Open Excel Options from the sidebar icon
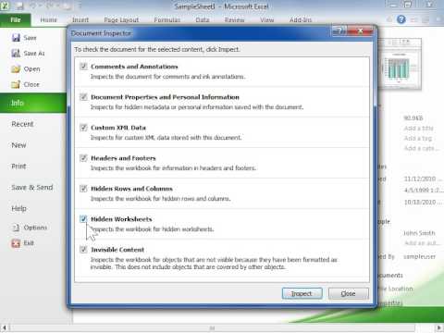The height and width of the screenshot is (333, 444). coord(16,228)
